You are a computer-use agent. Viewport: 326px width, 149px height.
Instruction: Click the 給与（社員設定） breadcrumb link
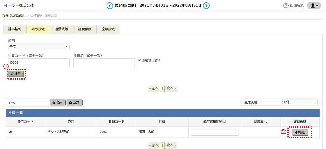14,15
